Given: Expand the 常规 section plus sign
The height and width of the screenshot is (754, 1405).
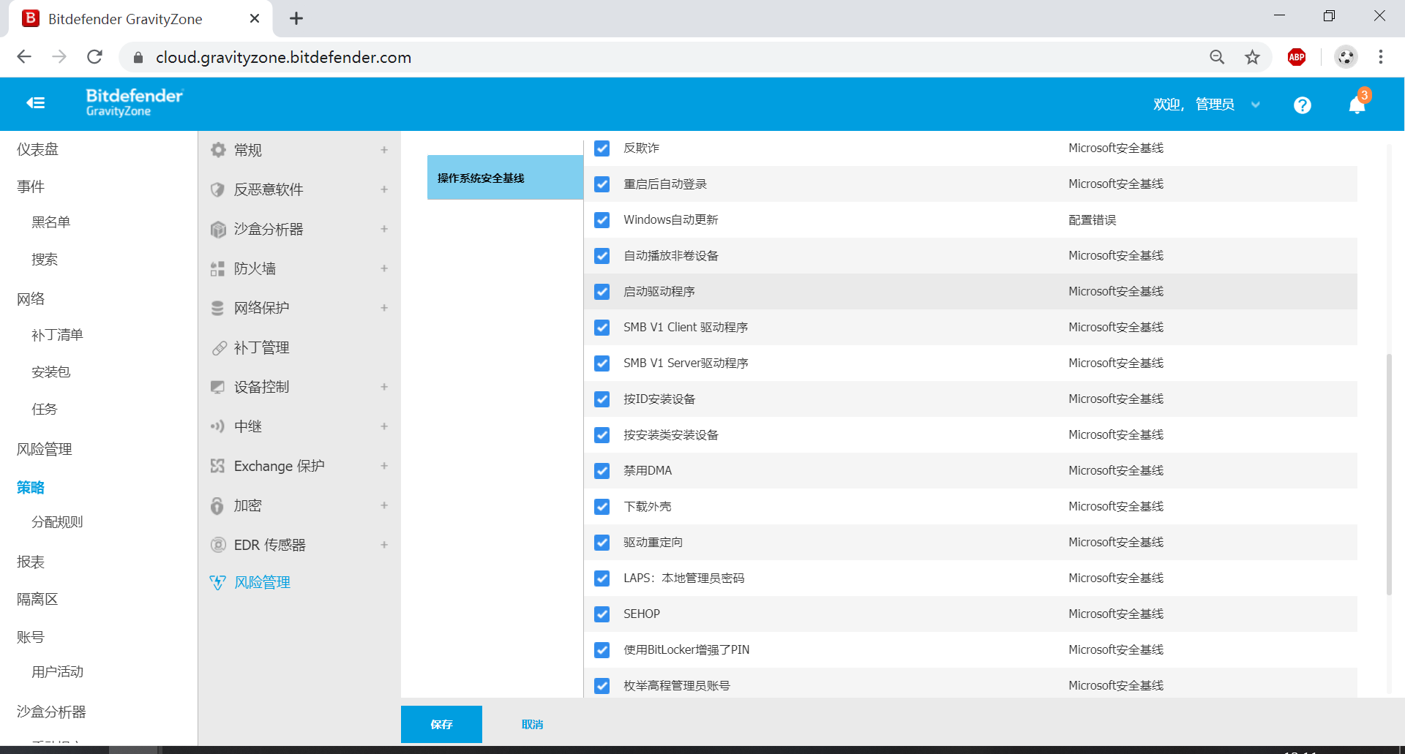Looking at the screenshot, I should pos(384,150).
